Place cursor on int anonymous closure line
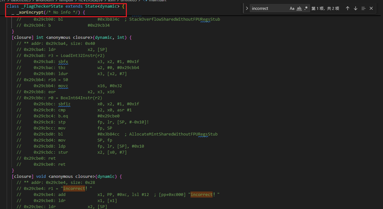This screenshot has height=209, width=383. click(72, 38)
